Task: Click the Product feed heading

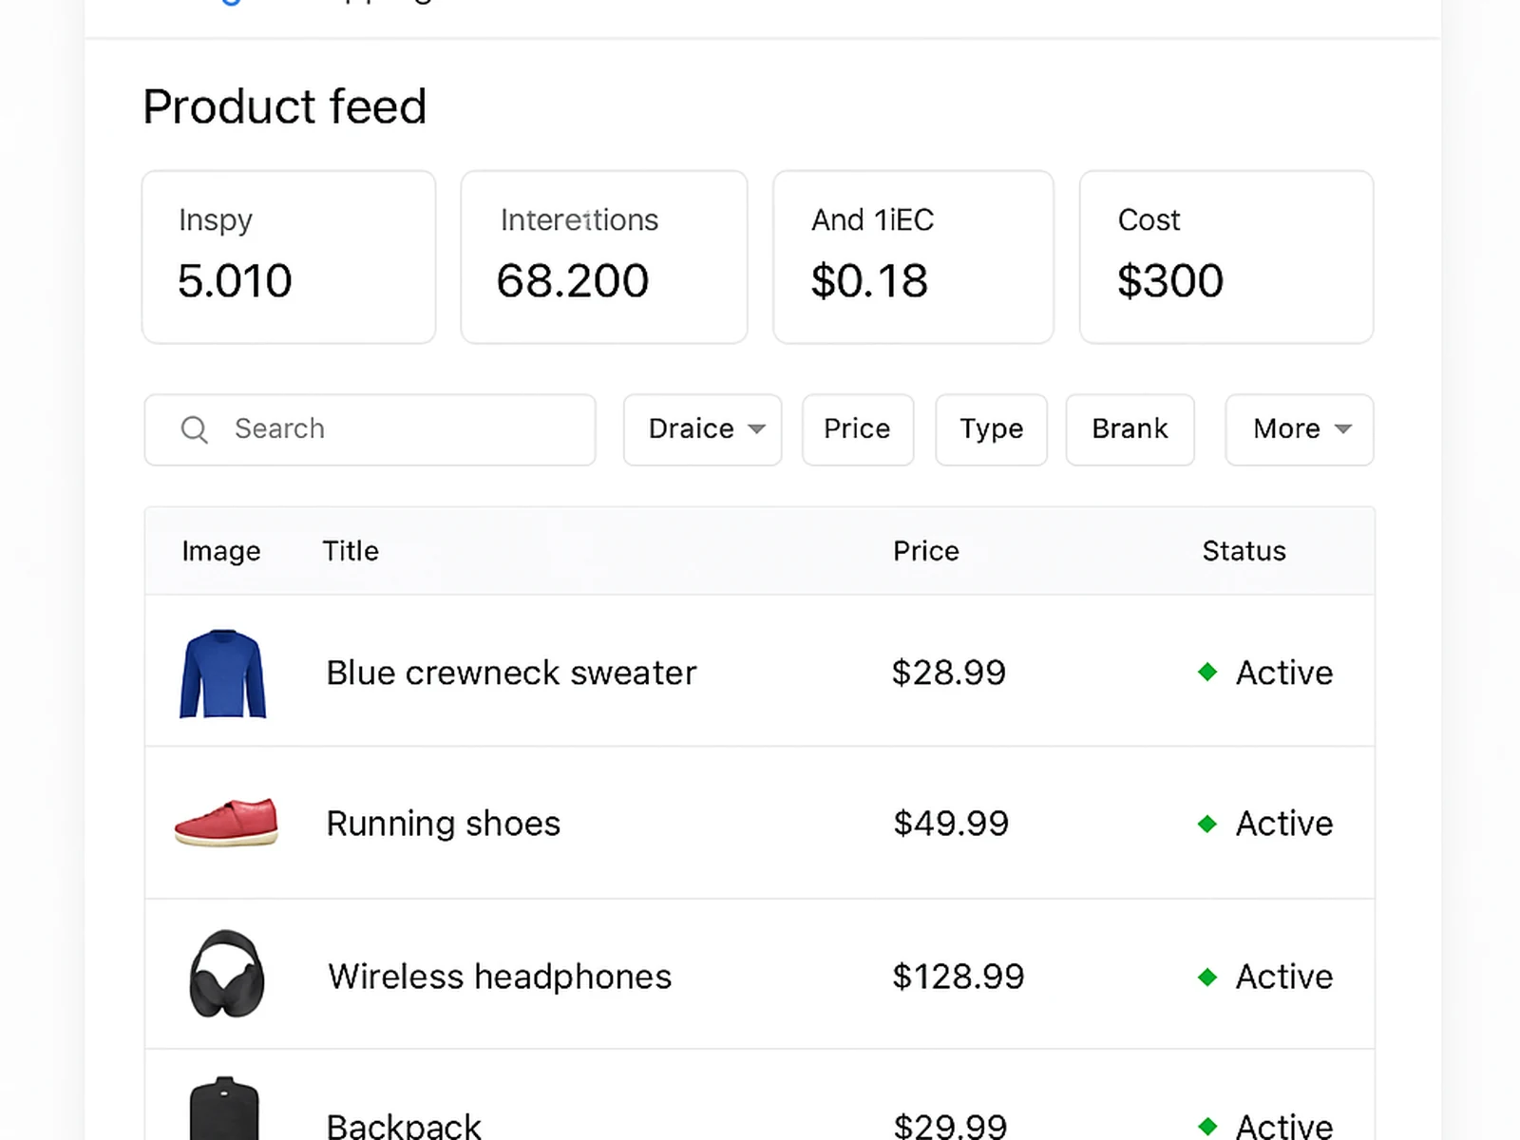Action: (x=284, y=106)
